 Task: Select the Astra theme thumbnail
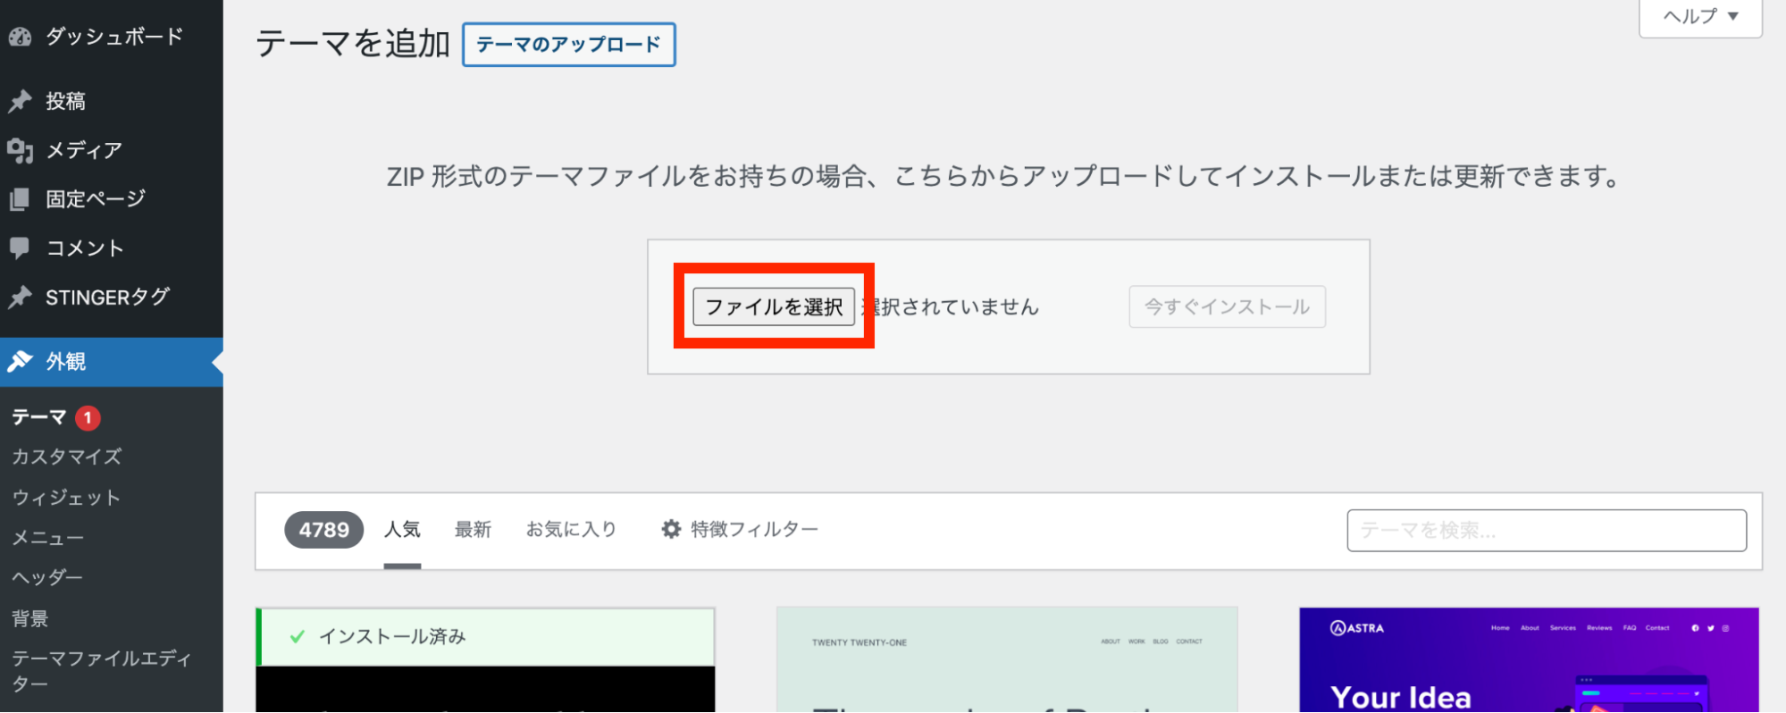click(x=1529, y=660)
